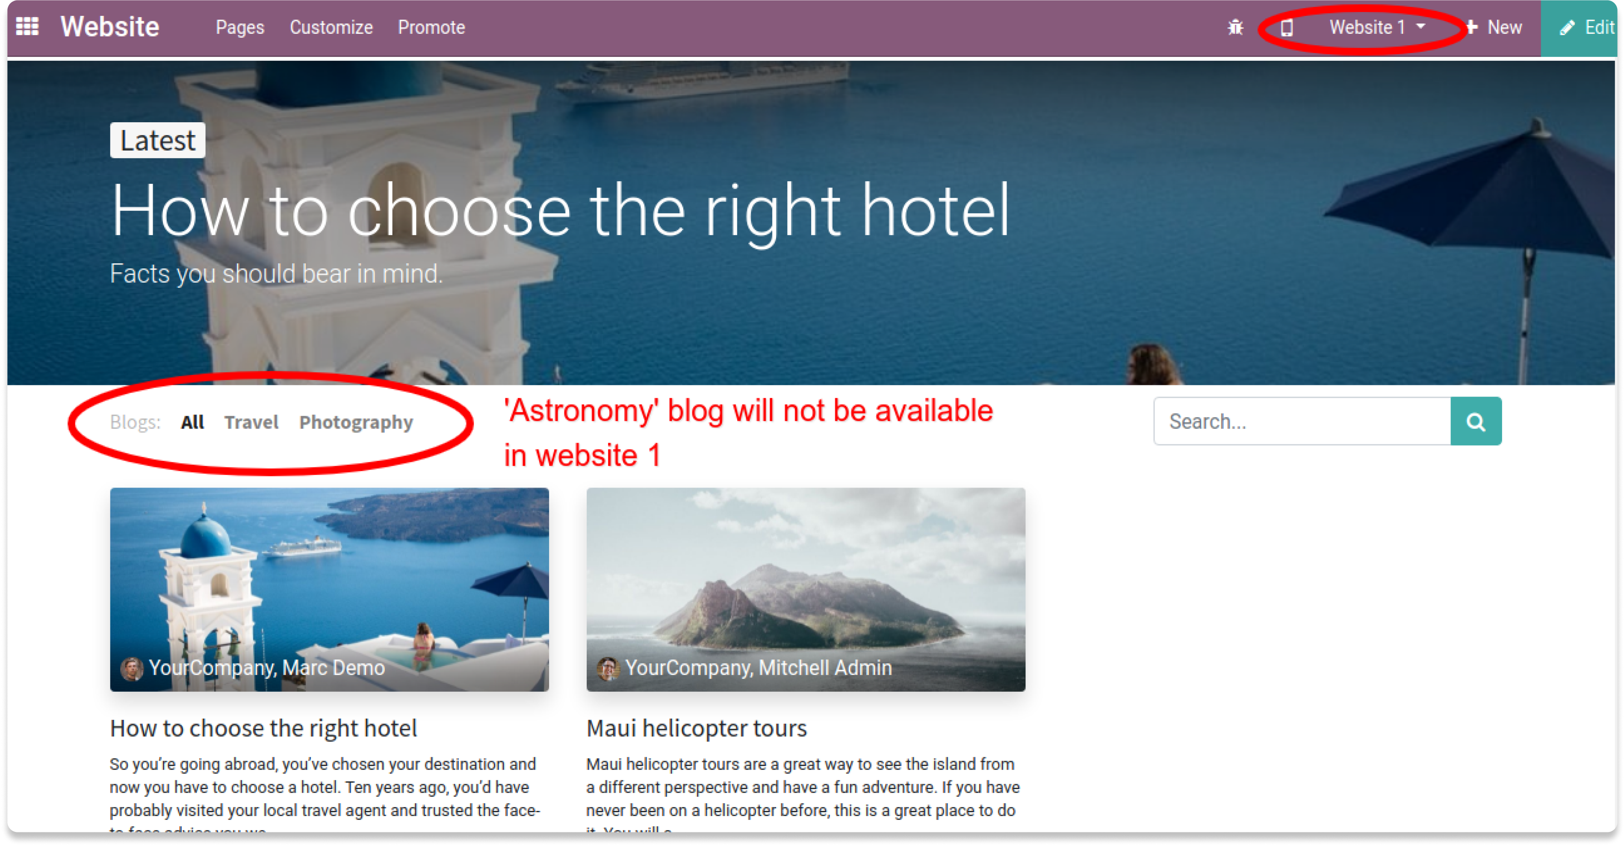Select the Travel blog filter

(251, 421)
